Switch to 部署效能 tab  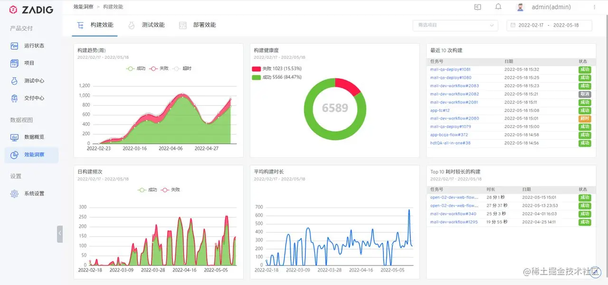click(198, 25)
